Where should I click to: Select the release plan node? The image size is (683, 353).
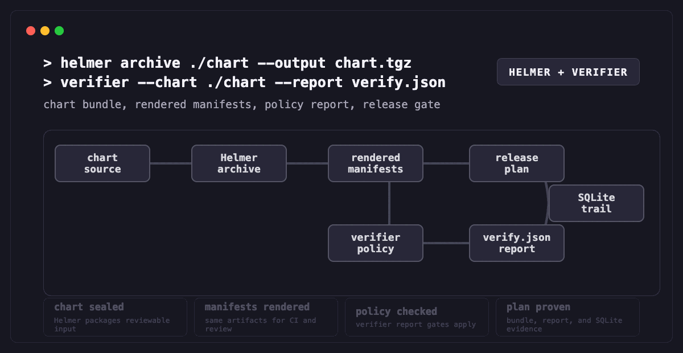517,163
